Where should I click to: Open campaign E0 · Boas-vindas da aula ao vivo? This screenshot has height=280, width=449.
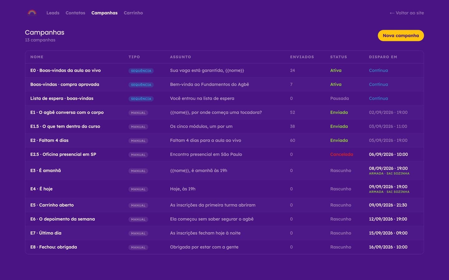click(65, 70)
